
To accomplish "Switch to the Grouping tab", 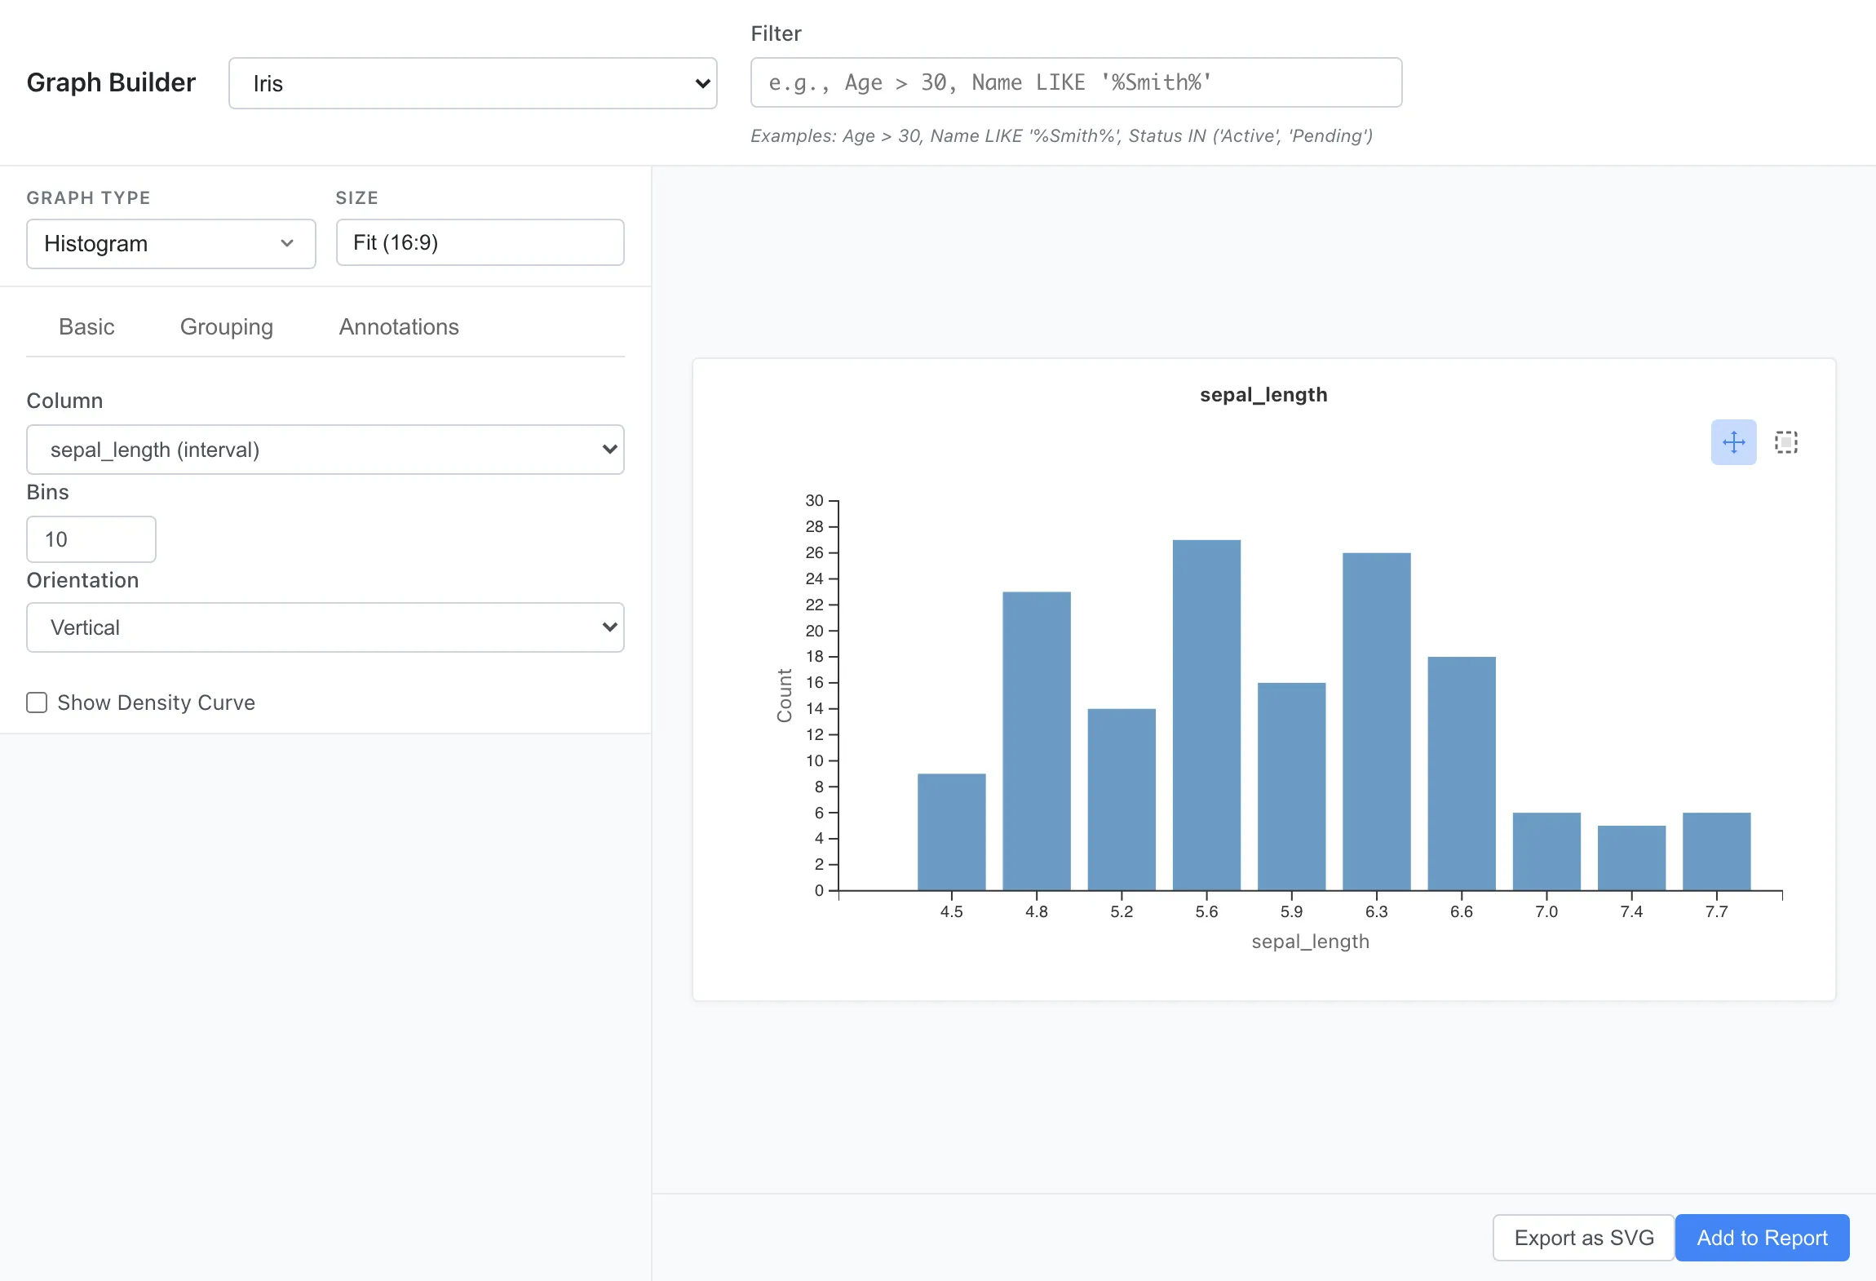I will click(x=226, y=326).
